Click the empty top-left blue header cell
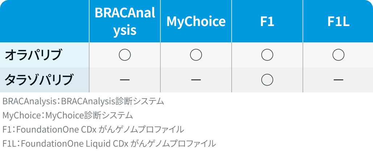This screenshot has width=373, height=151. (44, 21)
